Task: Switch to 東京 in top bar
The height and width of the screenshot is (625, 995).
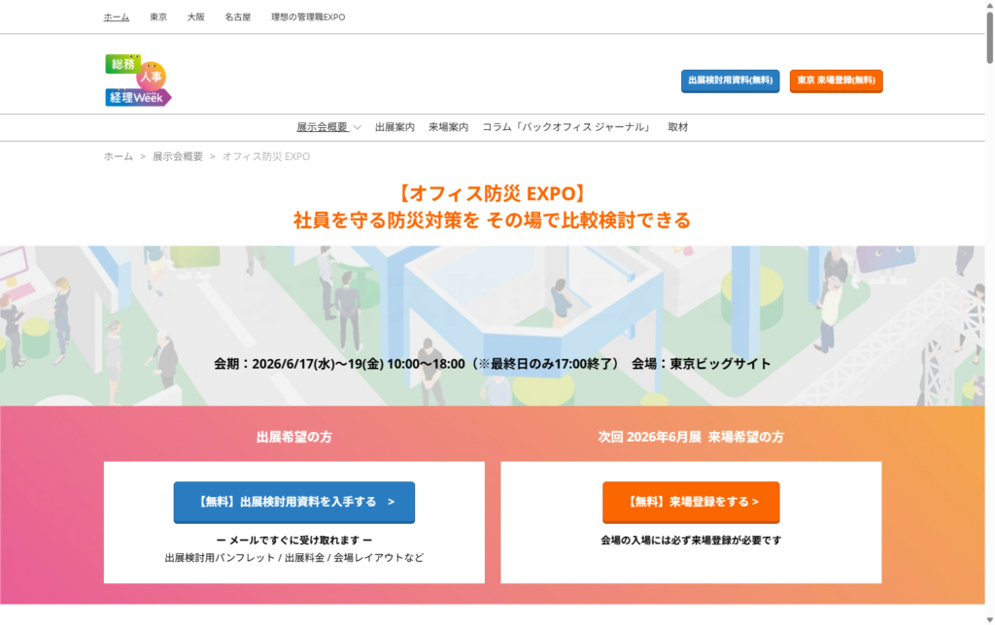Action: click(158, 17)
